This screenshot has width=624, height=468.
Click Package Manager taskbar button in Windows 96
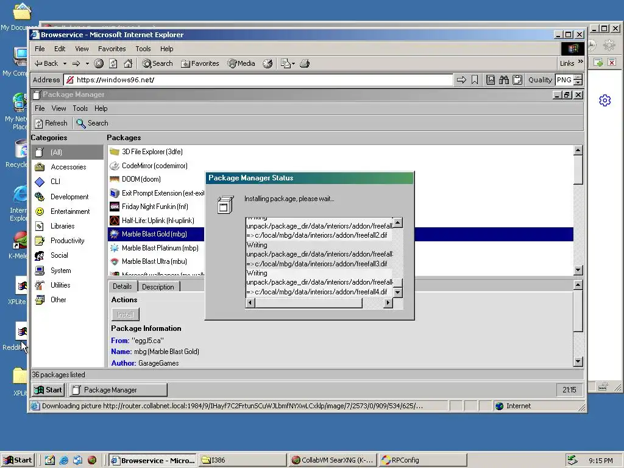coord(118,389)
